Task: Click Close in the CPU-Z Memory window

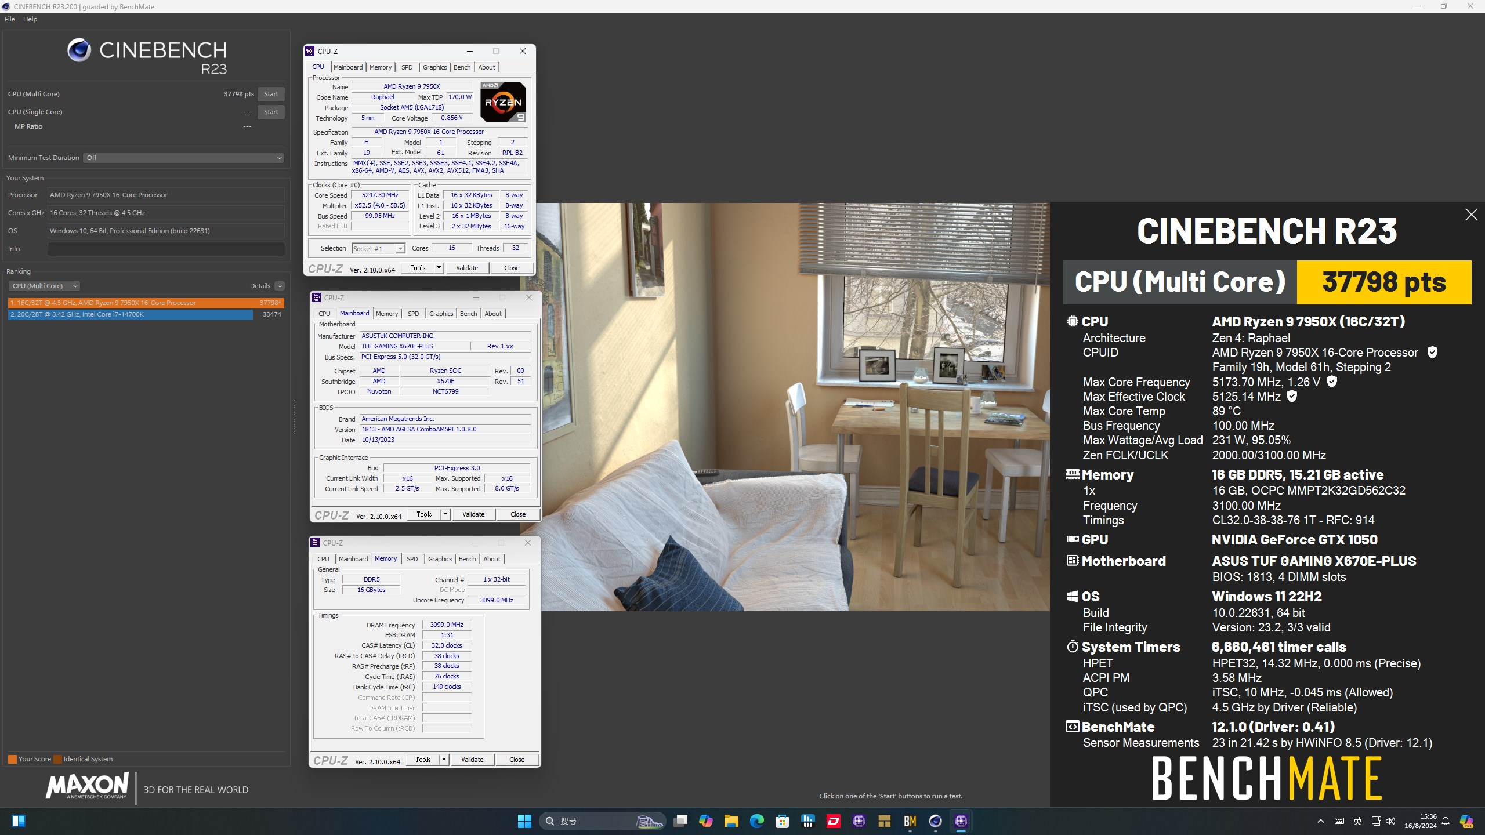Action: (517, 760)
